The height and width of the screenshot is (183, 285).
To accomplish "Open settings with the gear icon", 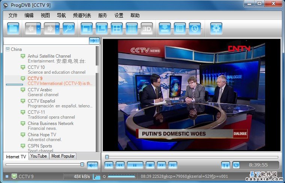I will (x=216, y=28).
